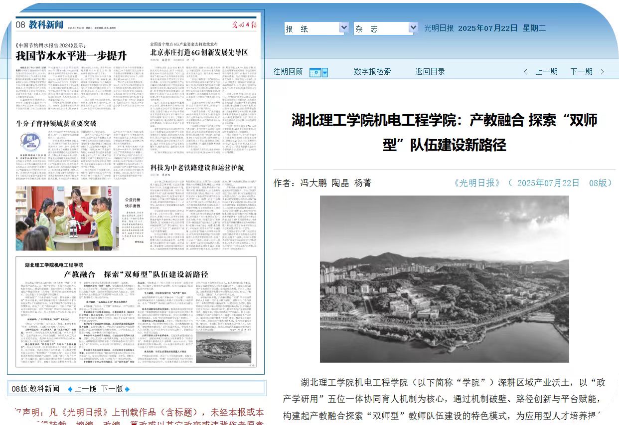Select 返回目录 in the navigation bar
Screen dimensions: 619x425
point(430,72)
